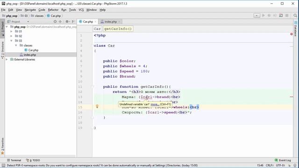Click the 'more...' link in the tooltip

[155, 105]
